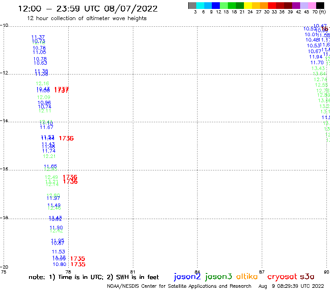Click the green value 12.09
Image resolution: width=330 pixels, height=290 pixels.
tap(44, 97)
